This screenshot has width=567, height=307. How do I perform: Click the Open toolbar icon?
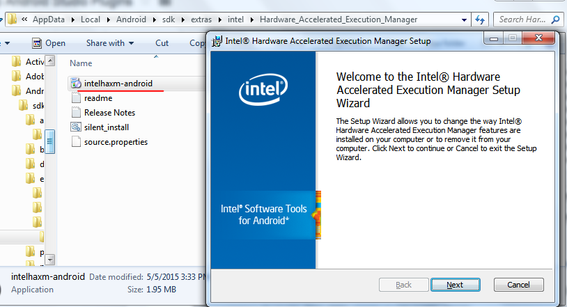37,43
